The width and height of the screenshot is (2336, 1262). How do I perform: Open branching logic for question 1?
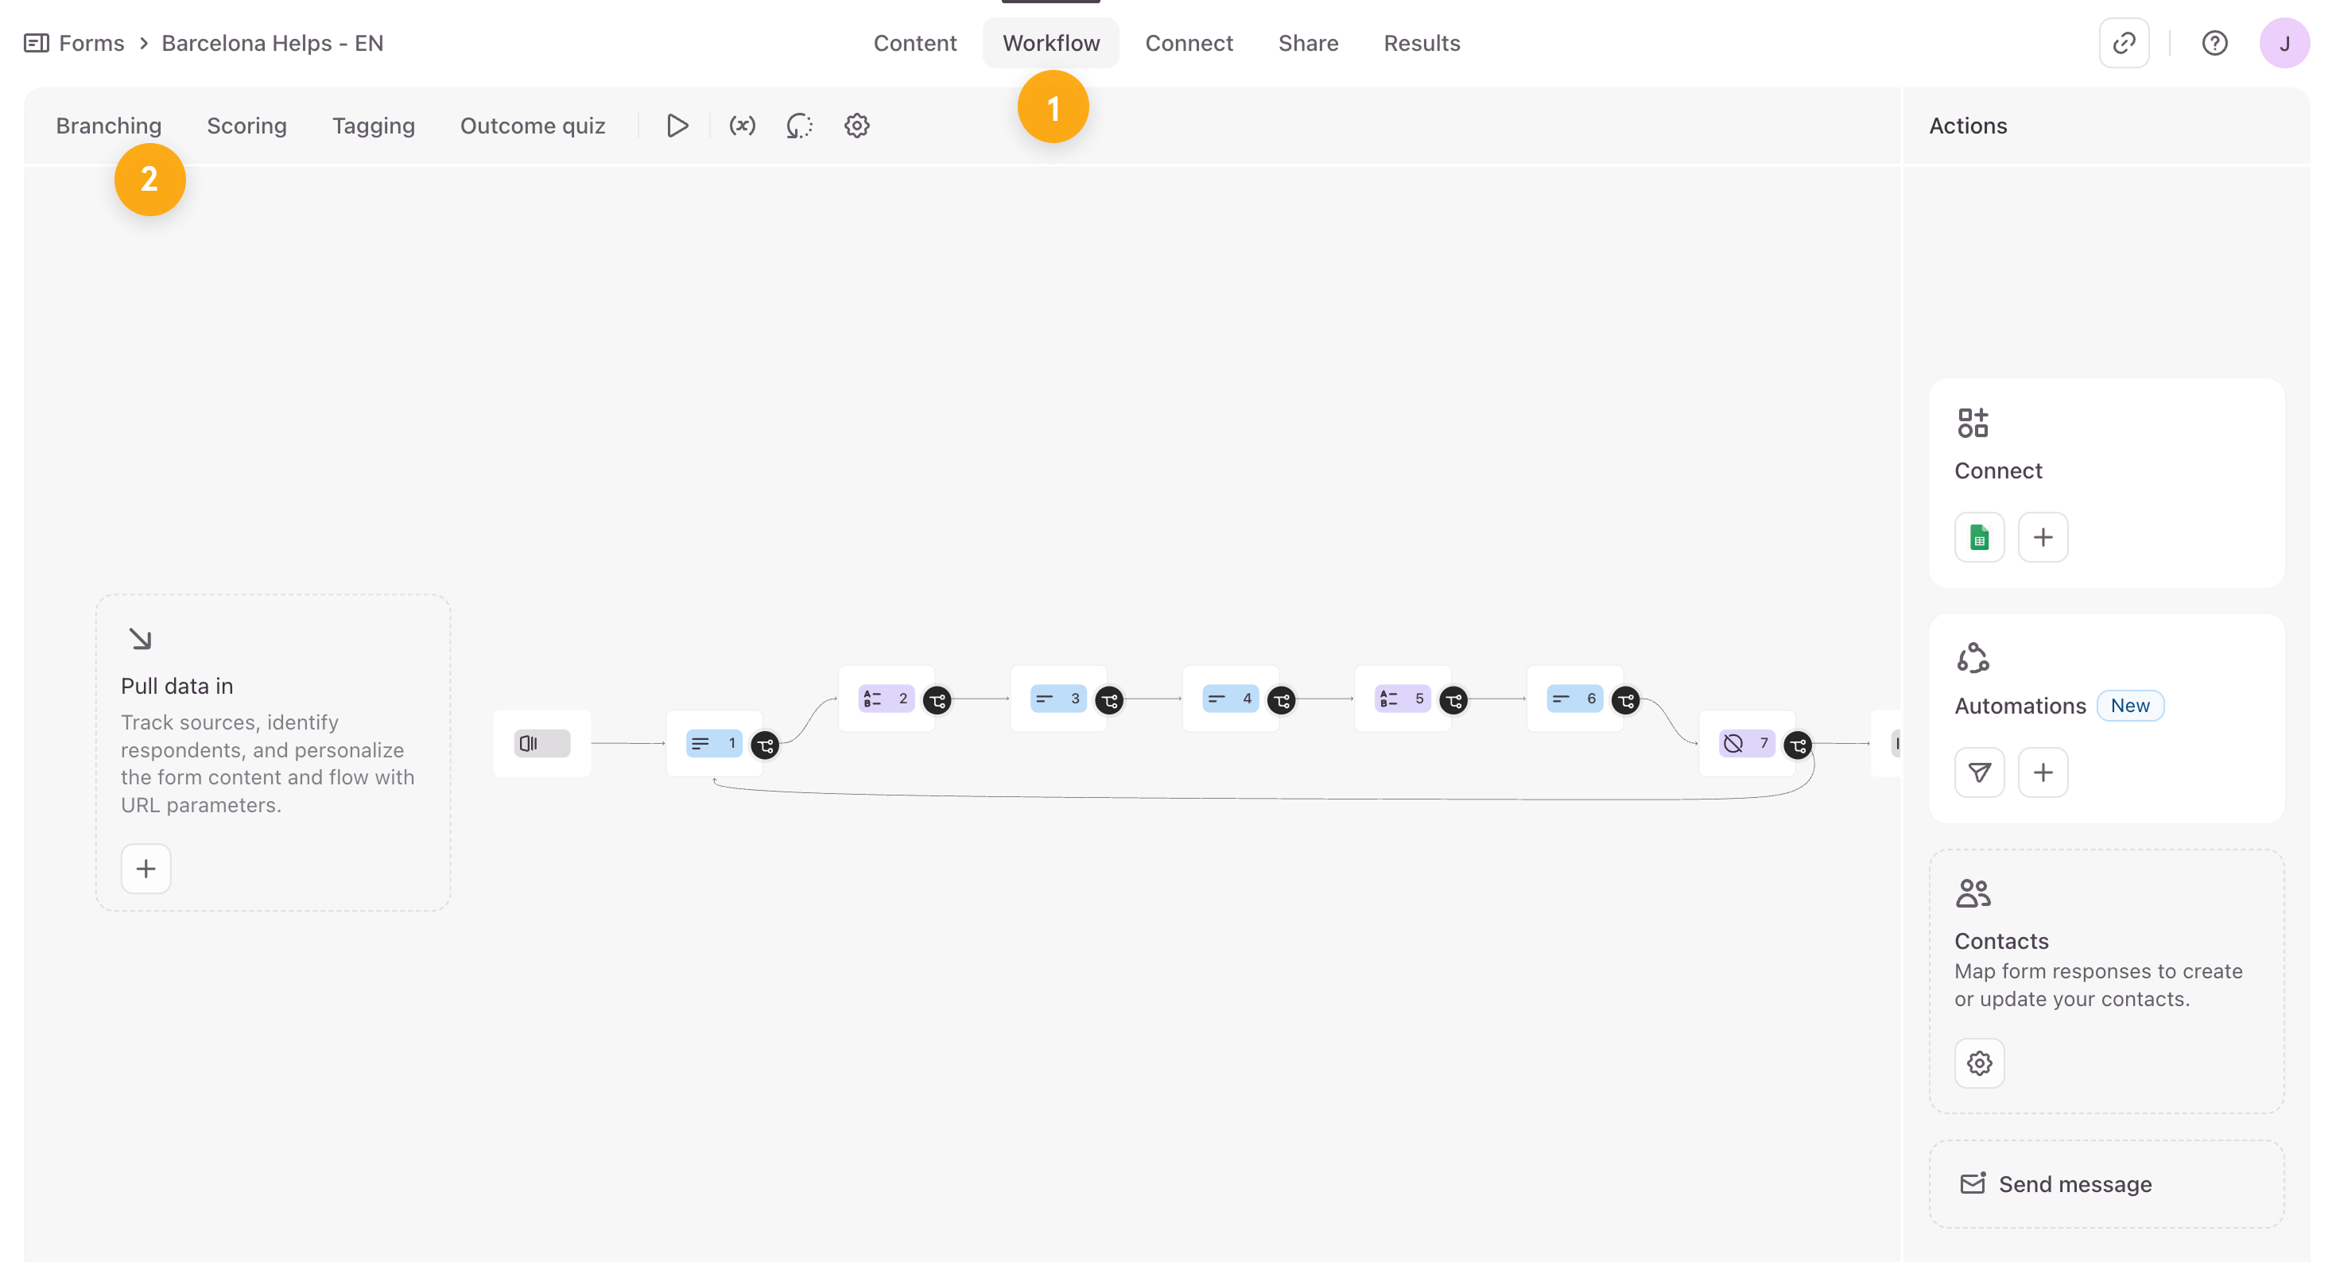[764, 745]
